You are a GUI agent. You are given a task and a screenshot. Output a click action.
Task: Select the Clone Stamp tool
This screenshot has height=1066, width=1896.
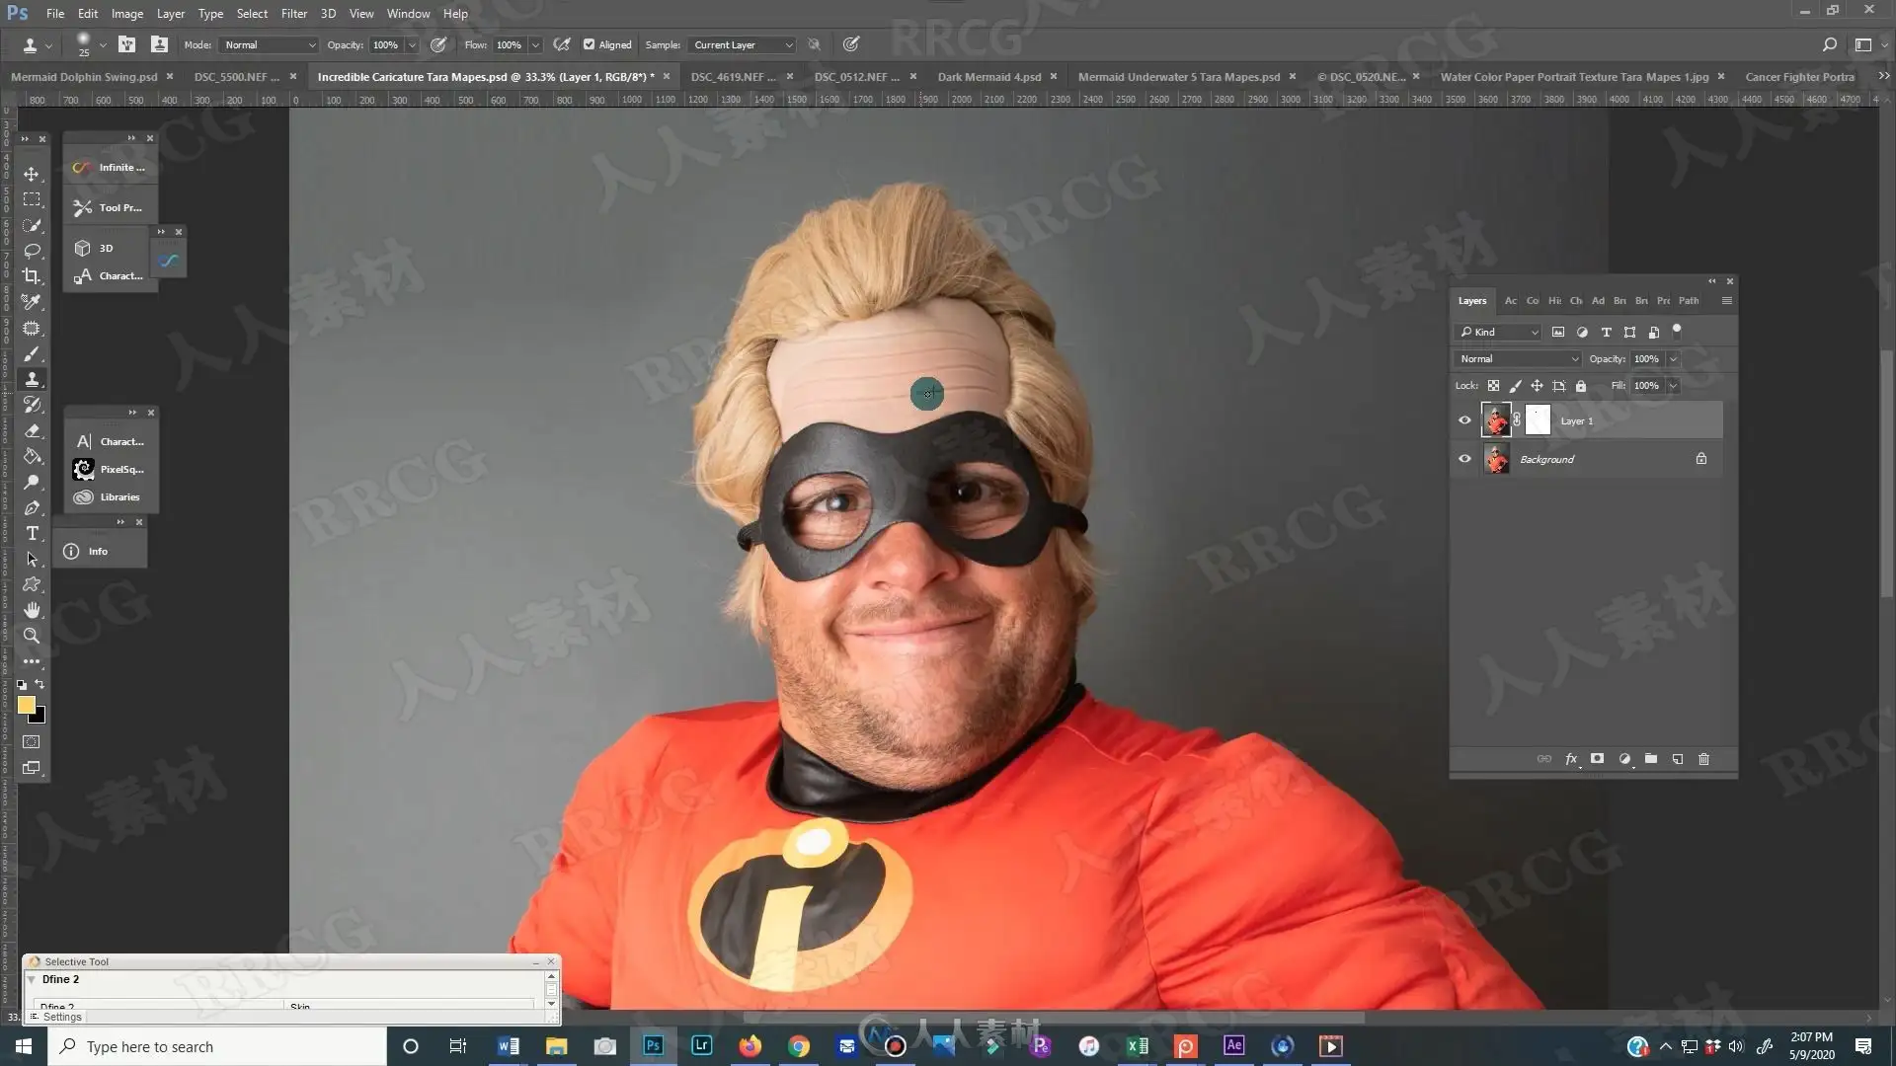(x=32, y=379)
